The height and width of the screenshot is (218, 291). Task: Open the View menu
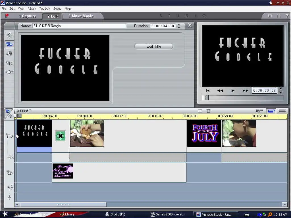21,9
